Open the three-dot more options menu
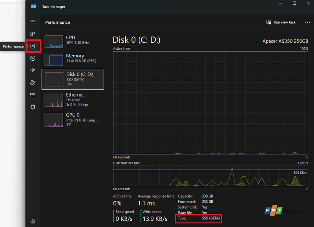The width and height of the screenshot is (314, 227). [x=307, y=22]
